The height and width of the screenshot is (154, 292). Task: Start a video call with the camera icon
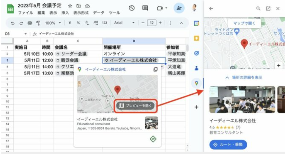[x=160, y=8]
